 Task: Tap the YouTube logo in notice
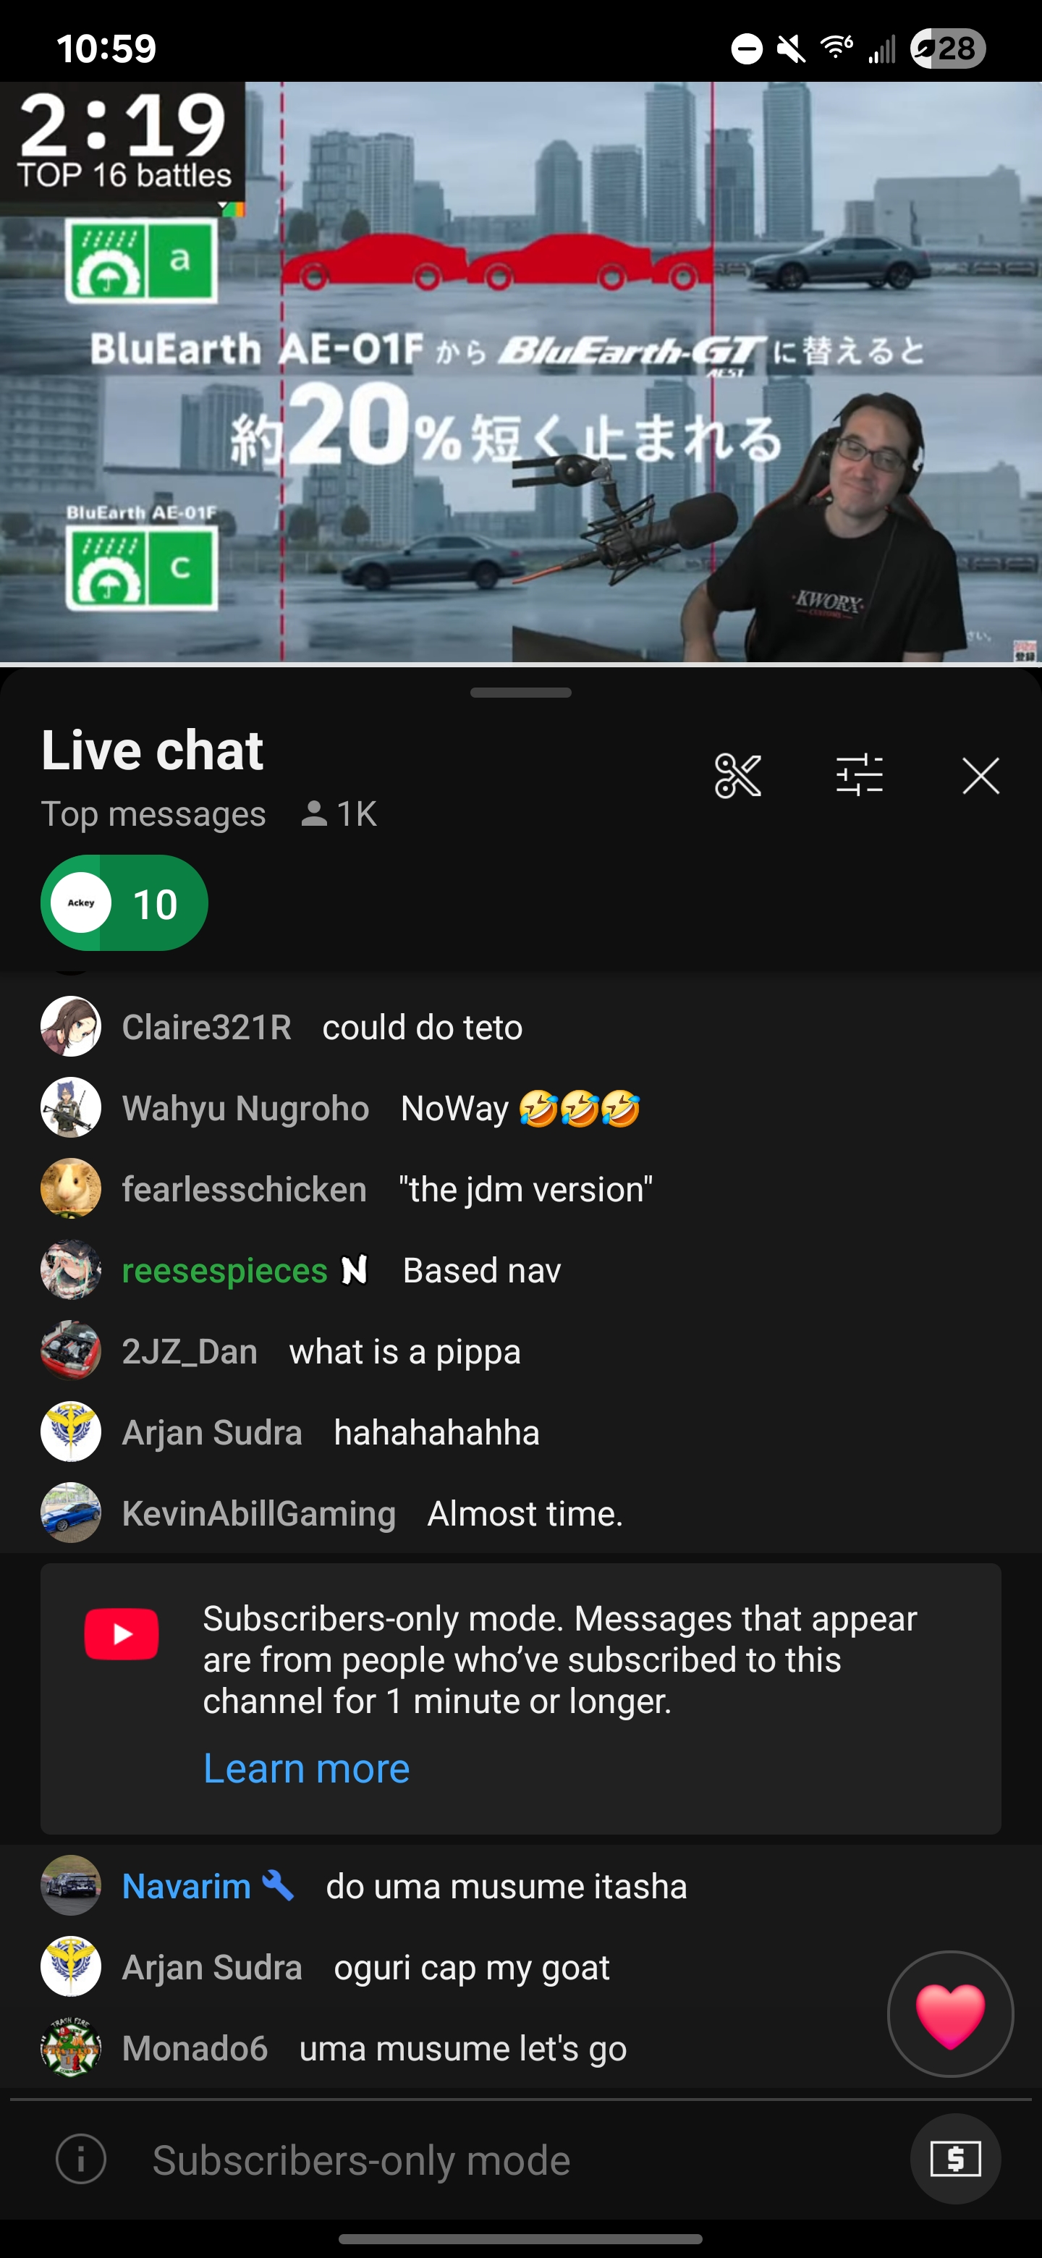(x=121, y=1634)
